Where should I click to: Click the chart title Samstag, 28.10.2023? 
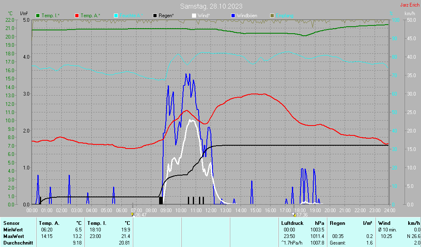pyautogui.click(x=211, y=6)
